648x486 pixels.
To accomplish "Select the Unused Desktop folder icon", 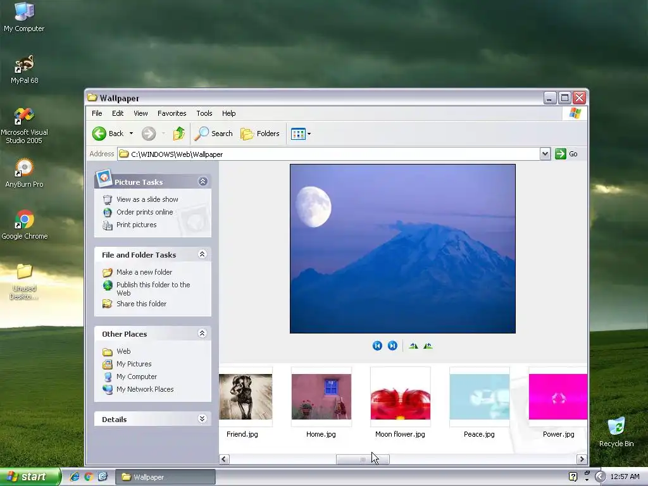I will [24, 282].
